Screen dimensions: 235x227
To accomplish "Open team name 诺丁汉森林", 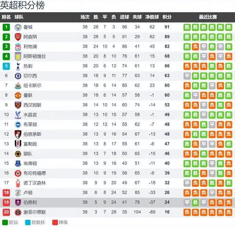I will [x=35, y=183].
